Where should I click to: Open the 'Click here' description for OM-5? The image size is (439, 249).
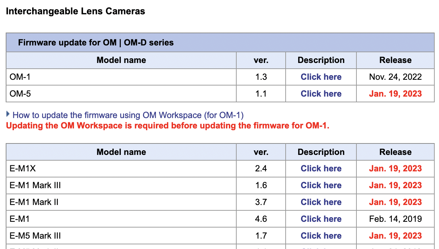coord(321,94)
